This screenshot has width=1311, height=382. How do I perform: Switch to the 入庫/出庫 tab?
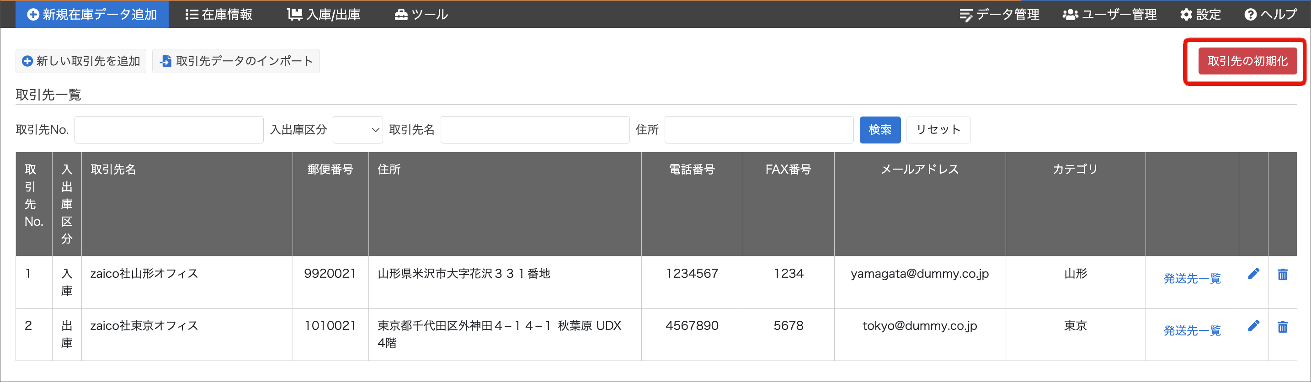[x=324, y=14]
